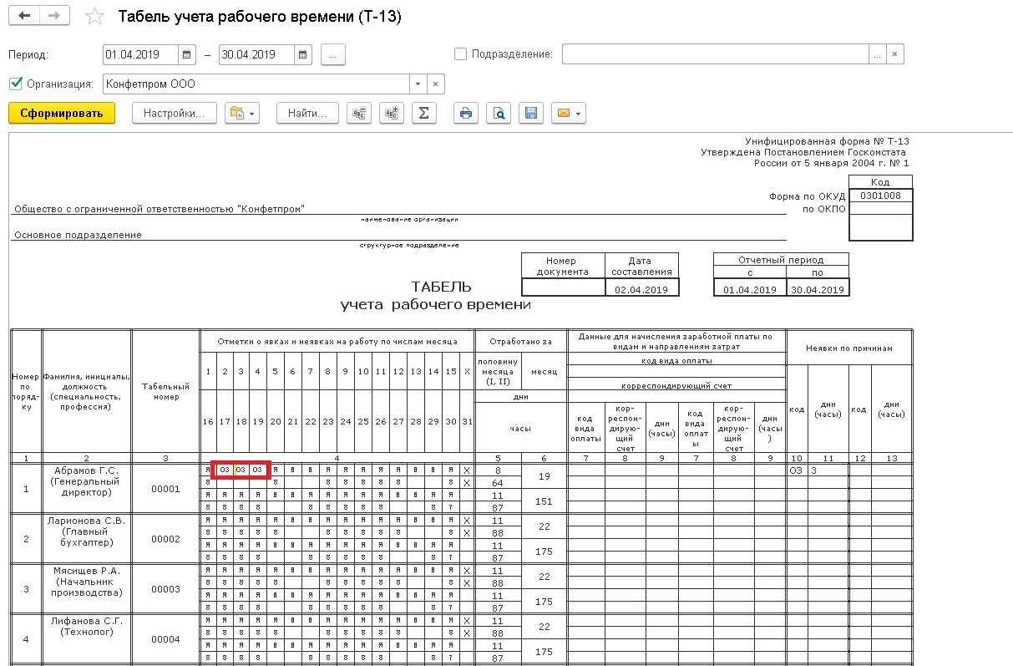Select the Основное подразделение text
The height and width of the screenshot is (666, 1013).
(x=78, y=235)
